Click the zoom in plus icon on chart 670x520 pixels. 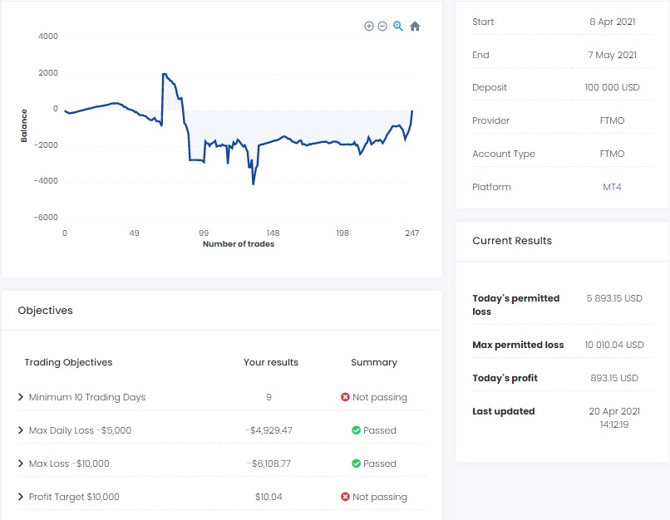point(369,26)
